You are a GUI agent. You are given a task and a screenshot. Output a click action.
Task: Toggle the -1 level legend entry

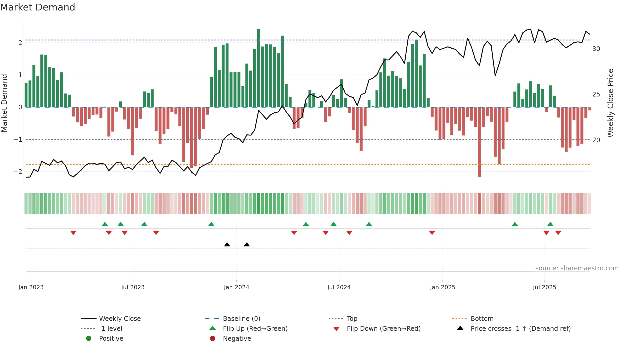pos(88,328)
